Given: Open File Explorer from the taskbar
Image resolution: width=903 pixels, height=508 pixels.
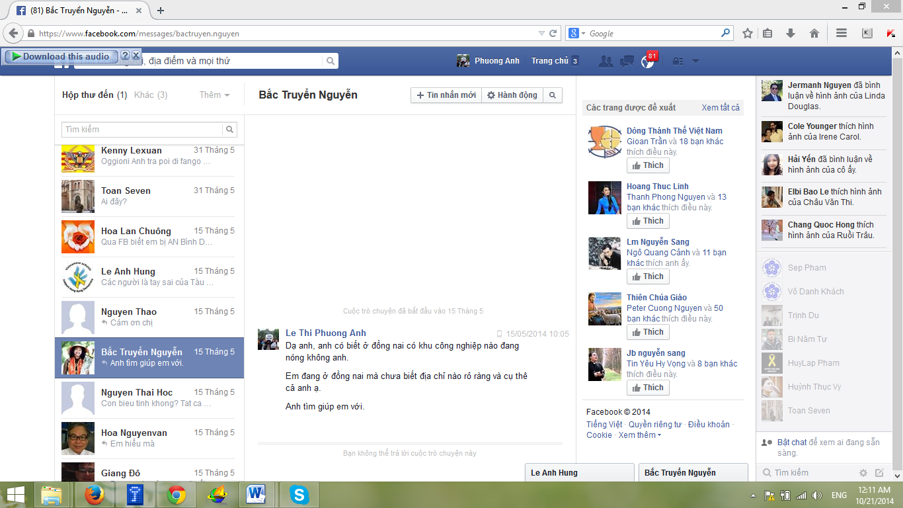Looking at the screenshot, I should [x=52, y=495].
